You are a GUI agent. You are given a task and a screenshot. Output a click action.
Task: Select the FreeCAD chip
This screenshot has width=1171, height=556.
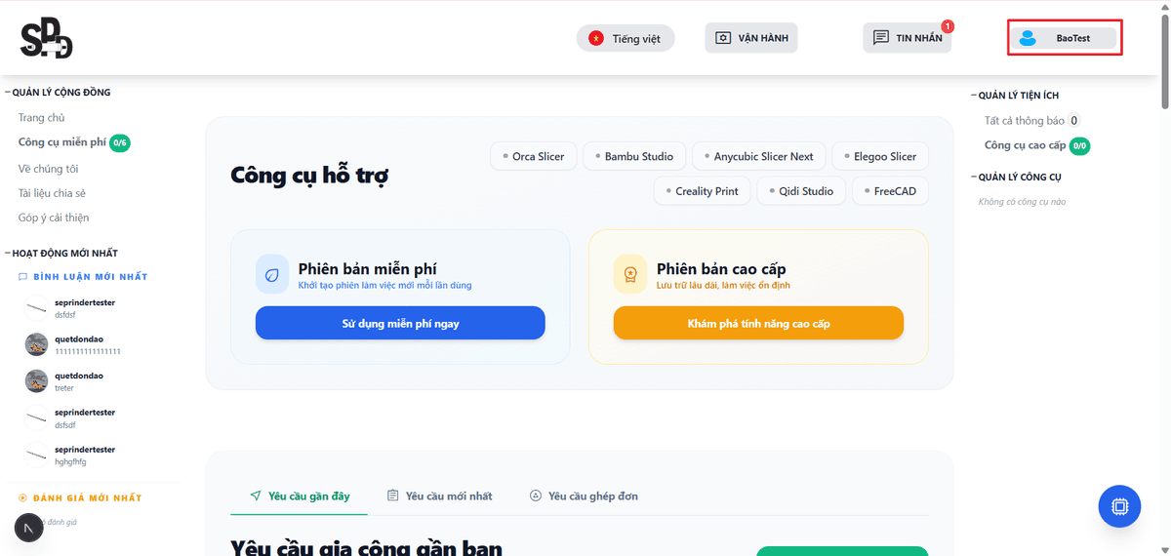tap(891, 191)
